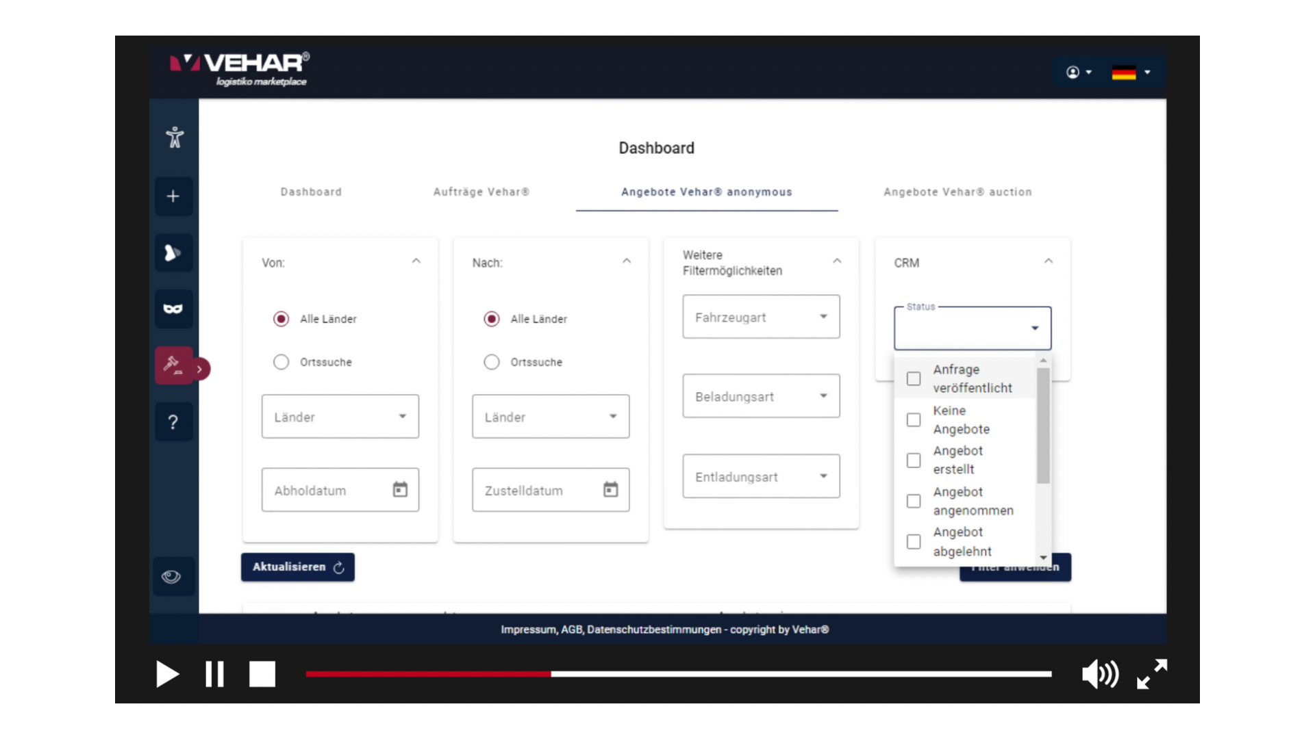The height and width of the screenshot is (739, 1315).
Task: Click the auction gavel sidebar icon
Action: (x=173, y=365)
